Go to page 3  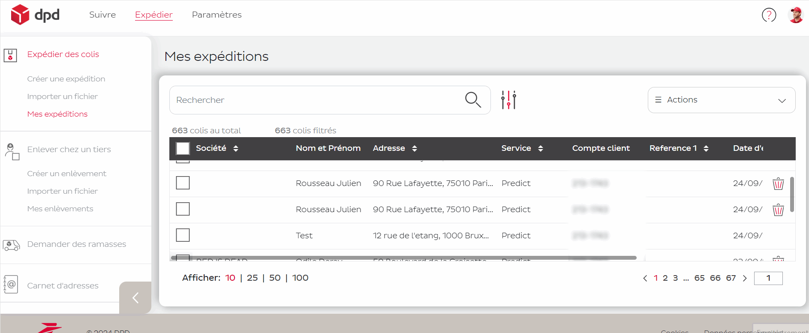pos(675,278)
